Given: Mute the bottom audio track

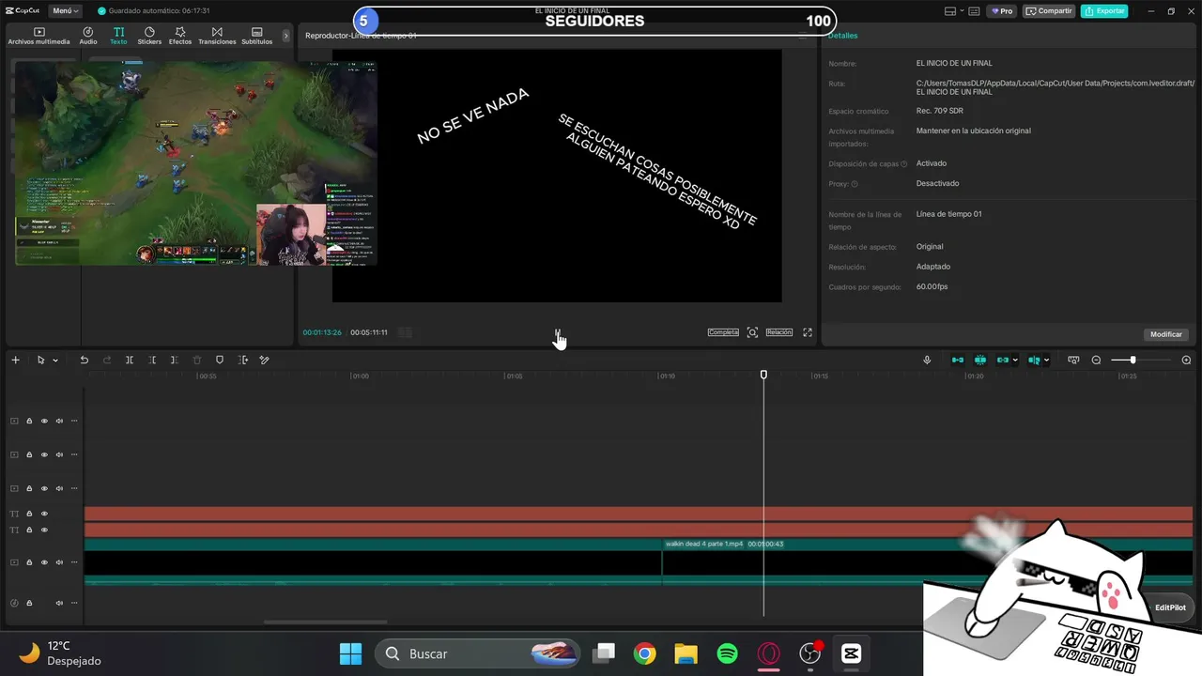Looking at the screenshot, I should pyautogui.click(x=59, y=603).
